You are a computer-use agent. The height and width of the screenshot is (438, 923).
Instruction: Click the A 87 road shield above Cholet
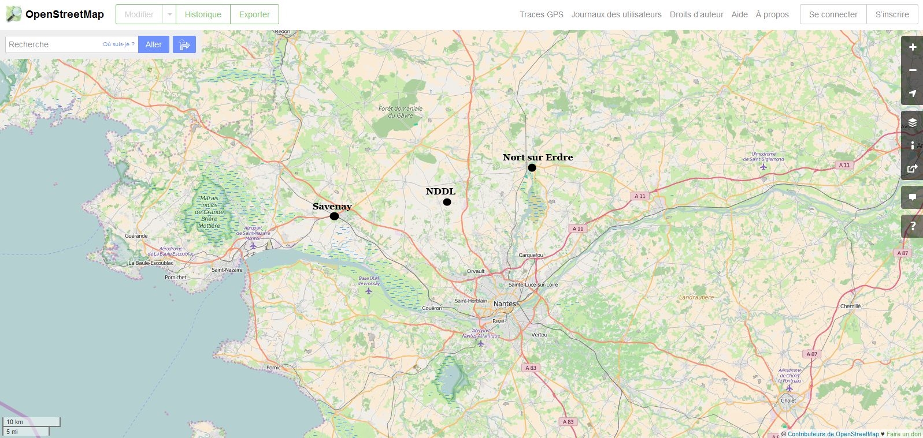pos(812,354)
